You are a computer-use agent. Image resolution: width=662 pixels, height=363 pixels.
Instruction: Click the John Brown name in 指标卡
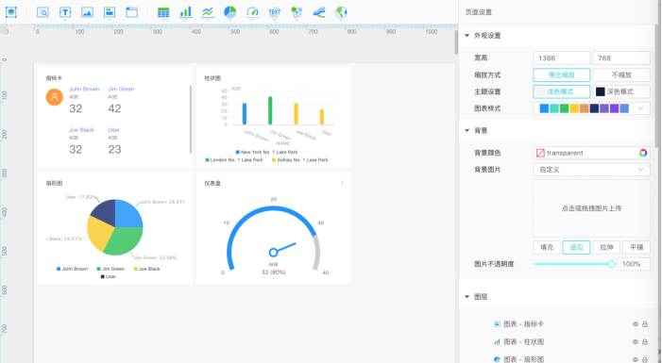click(84, 89)
